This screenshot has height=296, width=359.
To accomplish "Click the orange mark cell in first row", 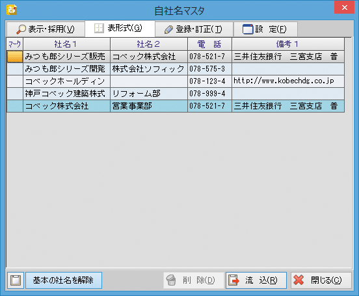I will 15,57.
